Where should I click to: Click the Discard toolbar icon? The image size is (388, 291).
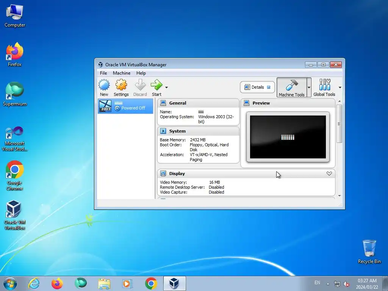click(140, 88)
